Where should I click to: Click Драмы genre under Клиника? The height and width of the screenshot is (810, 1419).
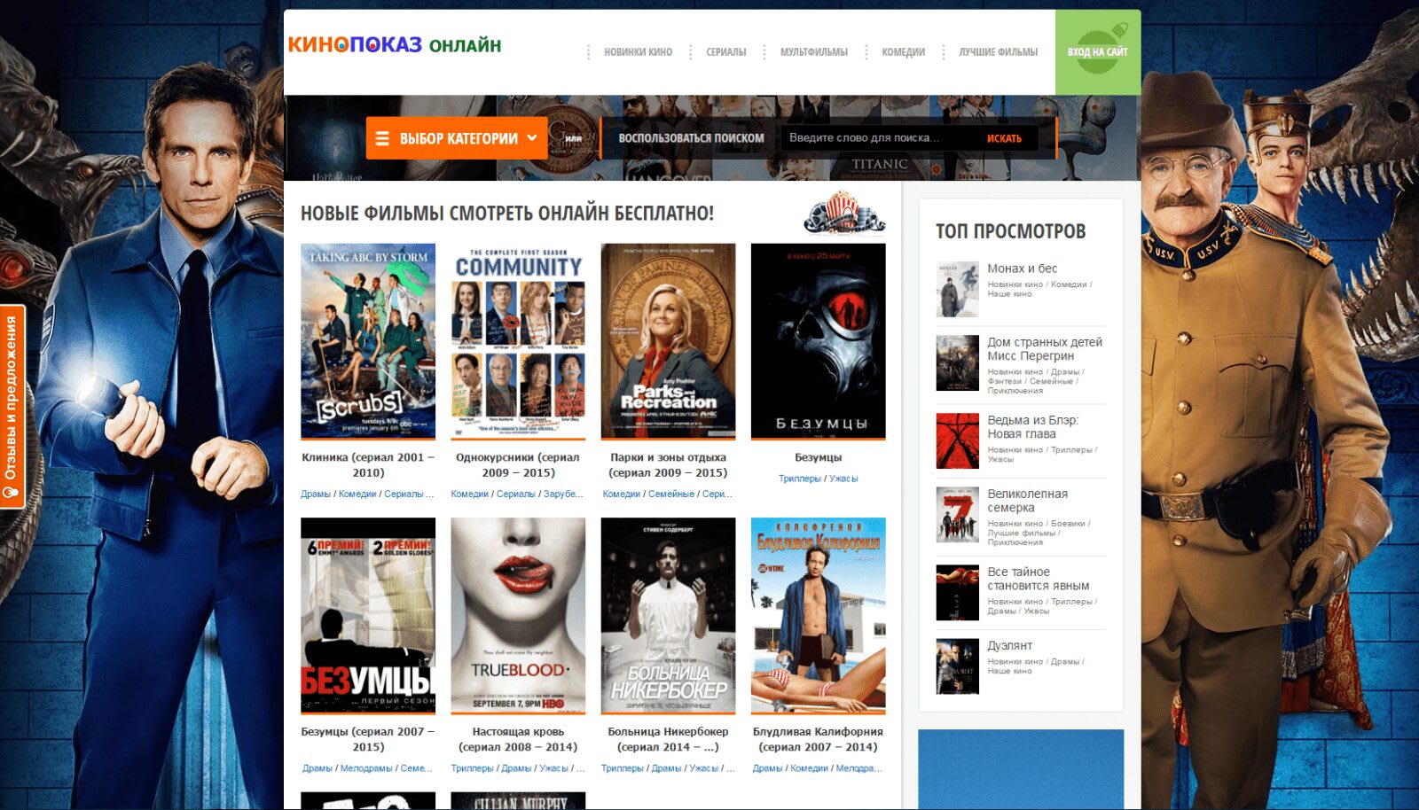(x=315, y=494)
